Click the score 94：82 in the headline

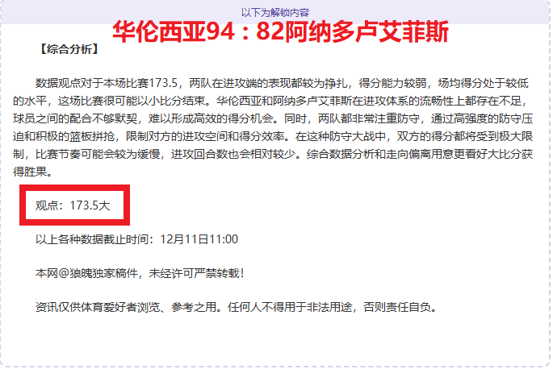coord(245,31)
